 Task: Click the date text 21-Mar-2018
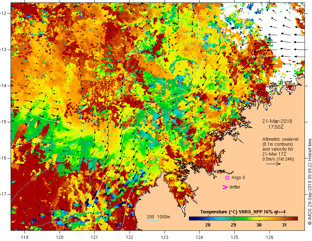tap(277, 121)
